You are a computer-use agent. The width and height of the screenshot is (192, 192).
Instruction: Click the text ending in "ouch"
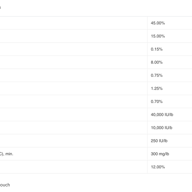point(5,185)
